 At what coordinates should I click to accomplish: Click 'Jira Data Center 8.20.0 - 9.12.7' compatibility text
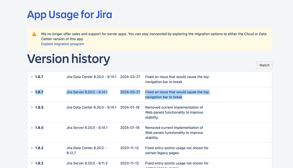pos(86,150)
